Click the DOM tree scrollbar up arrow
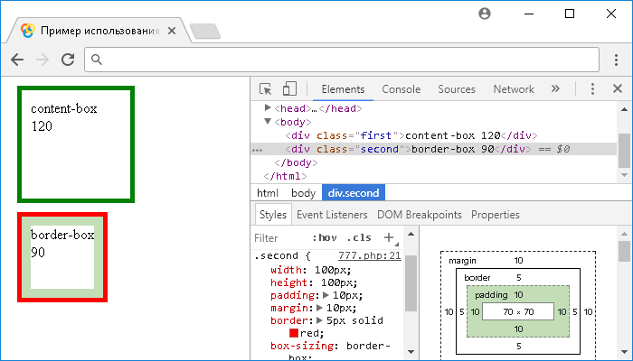633x361 pixels. (624, 109)
